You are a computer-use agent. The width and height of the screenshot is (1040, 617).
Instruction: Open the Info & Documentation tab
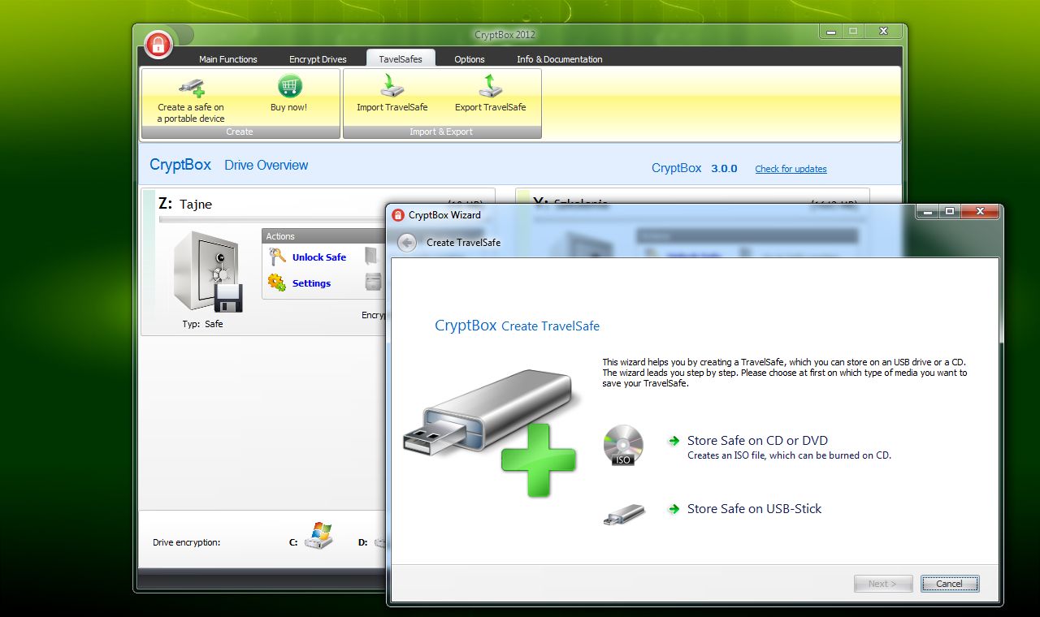(x=560, y=59)
